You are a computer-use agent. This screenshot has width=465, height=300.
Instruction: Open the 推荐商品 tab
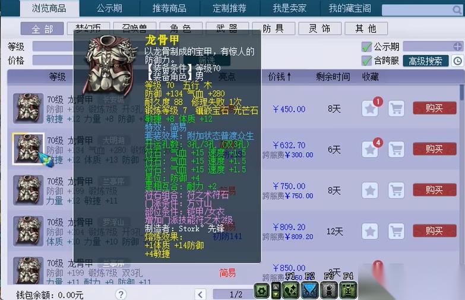[169, 8]
